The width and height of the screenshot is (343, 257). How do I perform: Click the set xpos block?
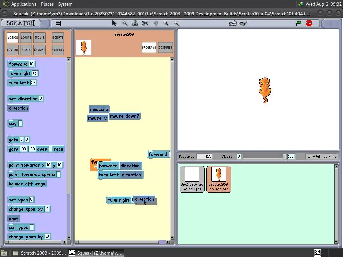pos(21,200)
